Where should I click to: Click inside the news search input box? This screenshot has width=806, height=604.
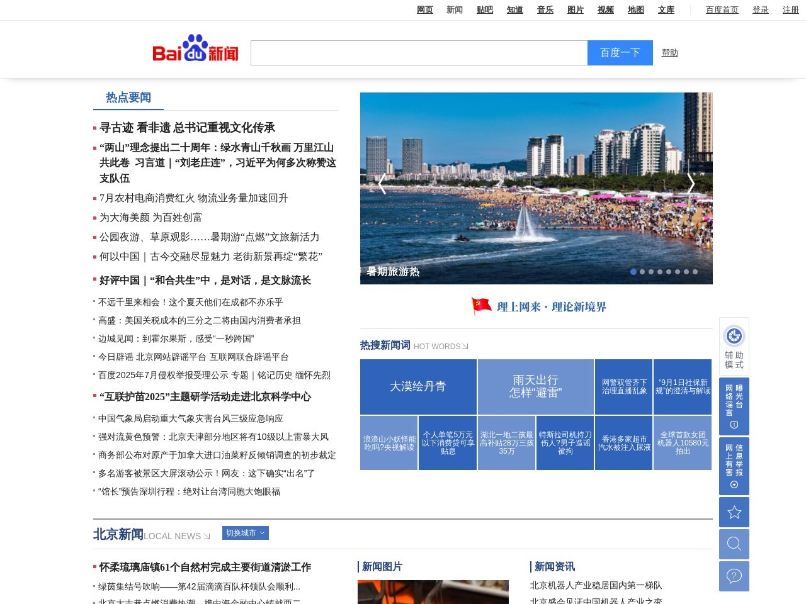click(419, 53)
